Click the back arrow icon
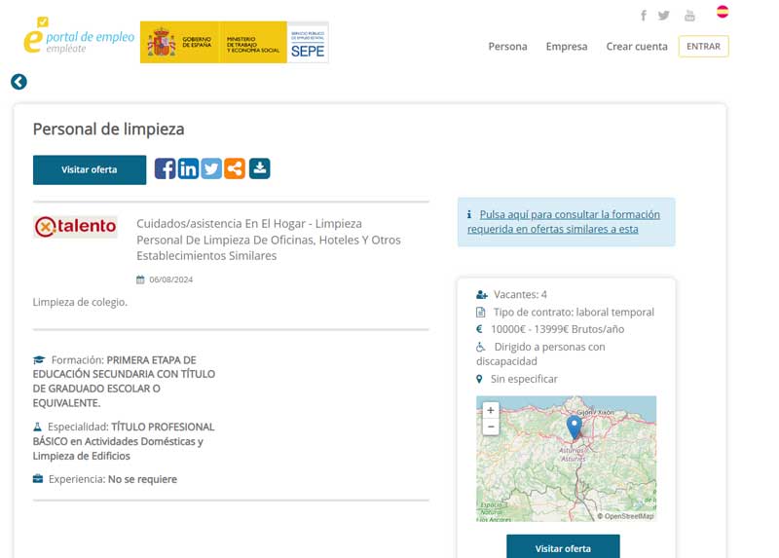779x558 pixels. tap(19, 83)
